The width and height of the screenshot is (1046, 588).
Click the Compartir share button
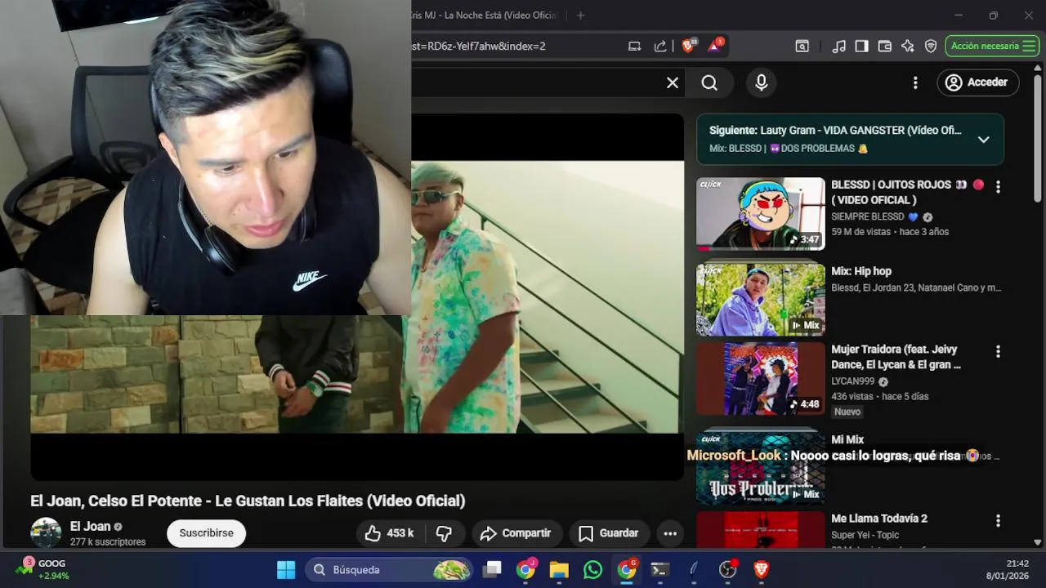(516, 533)
